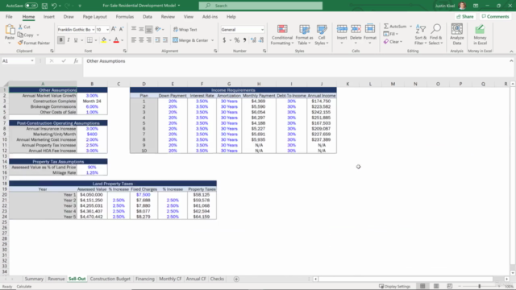Open the font name dropdown
Screen dimensions: 516x290
(94, 30)
